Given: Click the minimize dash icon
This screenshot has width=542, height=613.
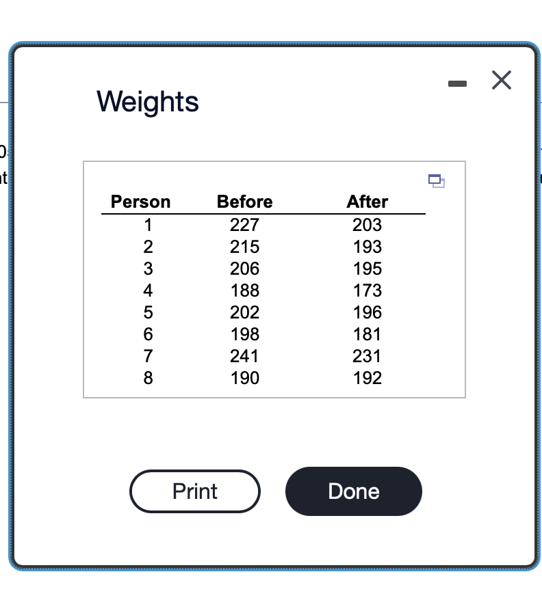Looking at the screenshot, I should 457,83.
